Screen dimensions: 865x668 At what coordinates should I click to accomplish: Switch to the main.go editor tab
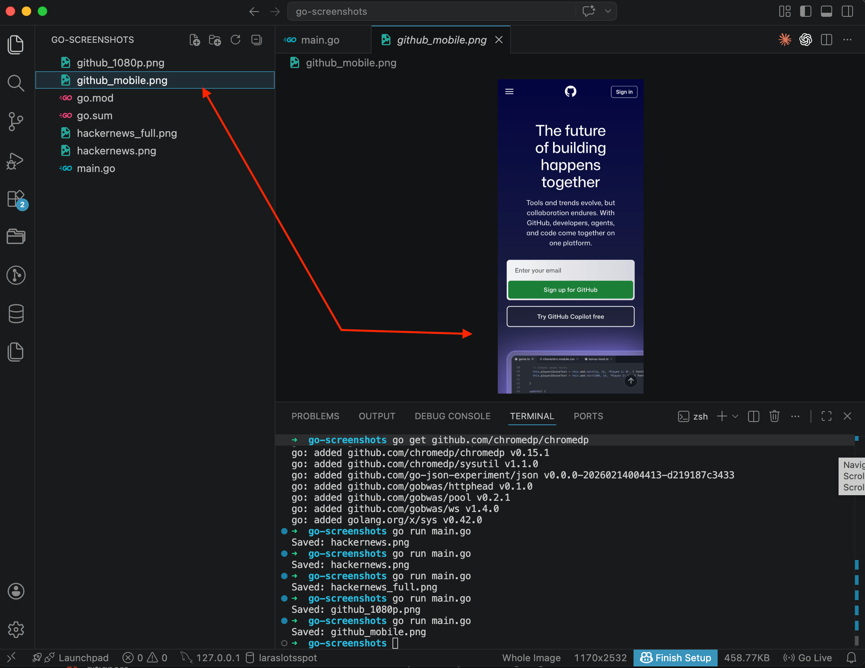[320, 40]
